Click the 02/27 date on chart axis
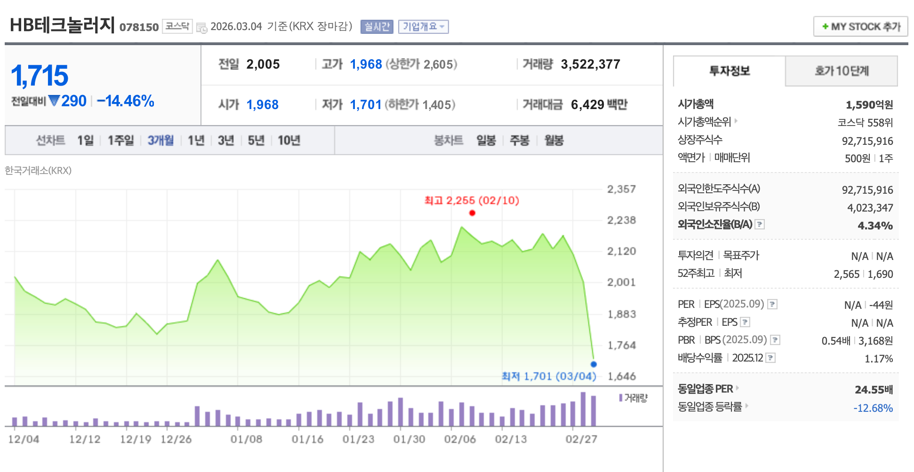 coord(581,439)
